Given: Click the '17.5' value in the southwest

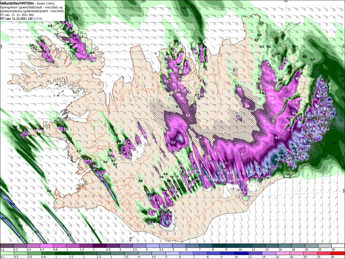Looking at the screenshot, I should [110, 190].
